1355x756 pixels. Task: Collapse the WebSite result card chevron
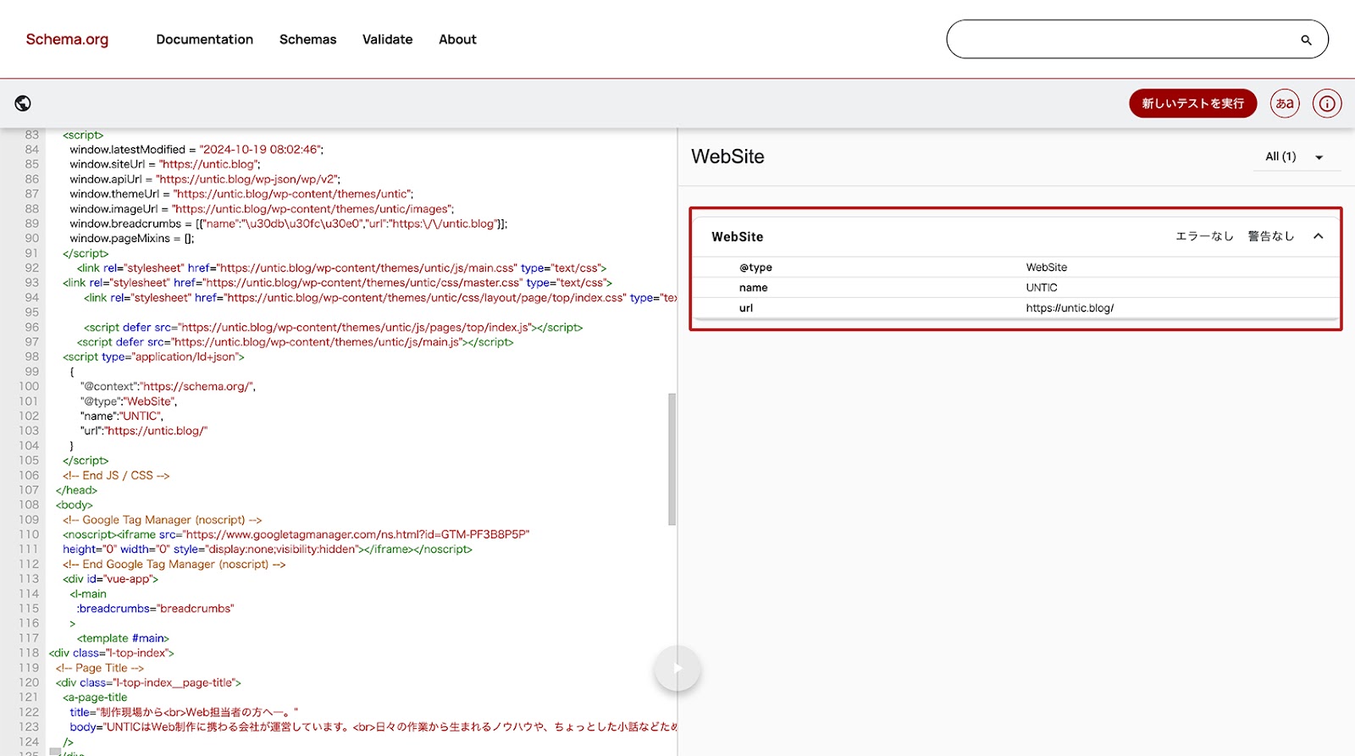[x=1318, y=236]
